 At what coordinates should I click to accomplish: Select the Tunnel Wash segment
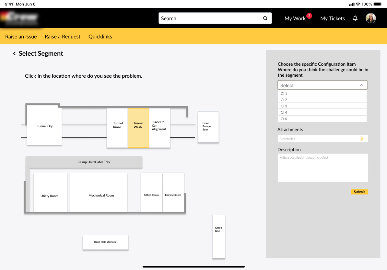pos(138,128)
